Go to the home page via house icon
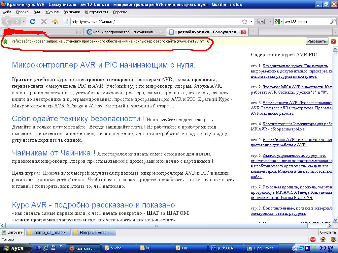This screenshot has width=338, height=253. click(55, 21)
